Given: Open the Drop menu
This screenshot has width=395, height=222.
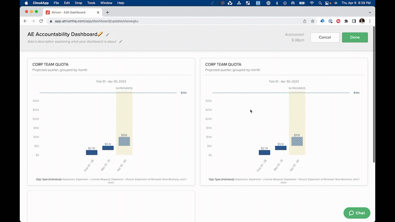Looking at the screenshot, I should (79, 3).
